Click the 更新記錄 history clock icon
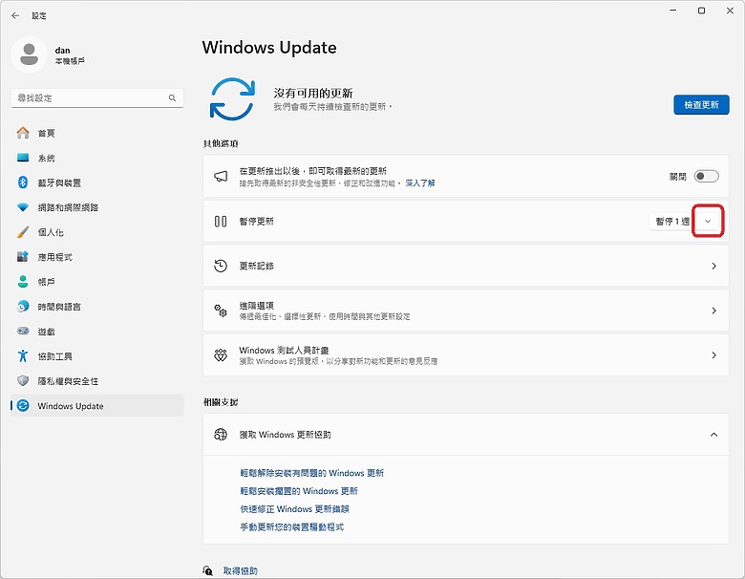The image size is (745, 579). (x=221, y=266)
